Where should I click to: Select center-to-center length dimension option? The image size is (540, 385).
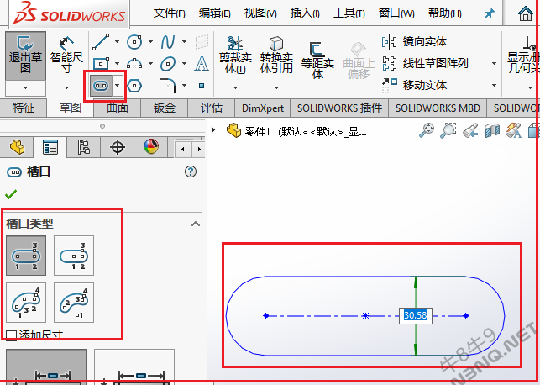(46, 367)
